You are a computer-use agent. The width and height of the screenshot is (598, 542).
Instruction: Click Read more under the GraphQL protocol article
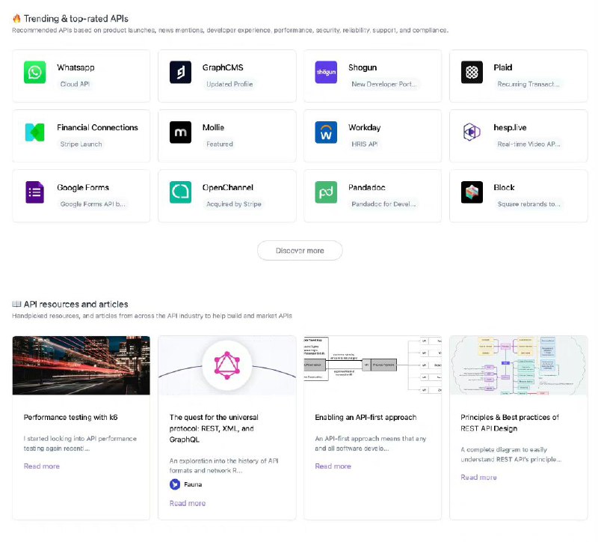point(187,502)
